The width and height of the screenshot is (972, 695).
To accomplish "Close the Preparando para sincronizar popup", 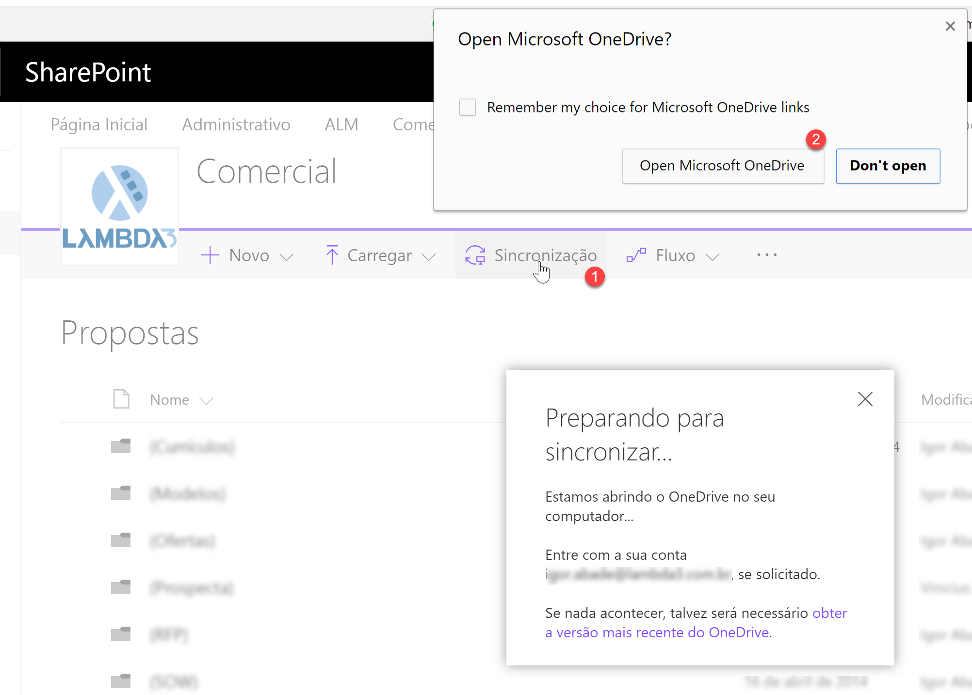I will tap(865, 399).
